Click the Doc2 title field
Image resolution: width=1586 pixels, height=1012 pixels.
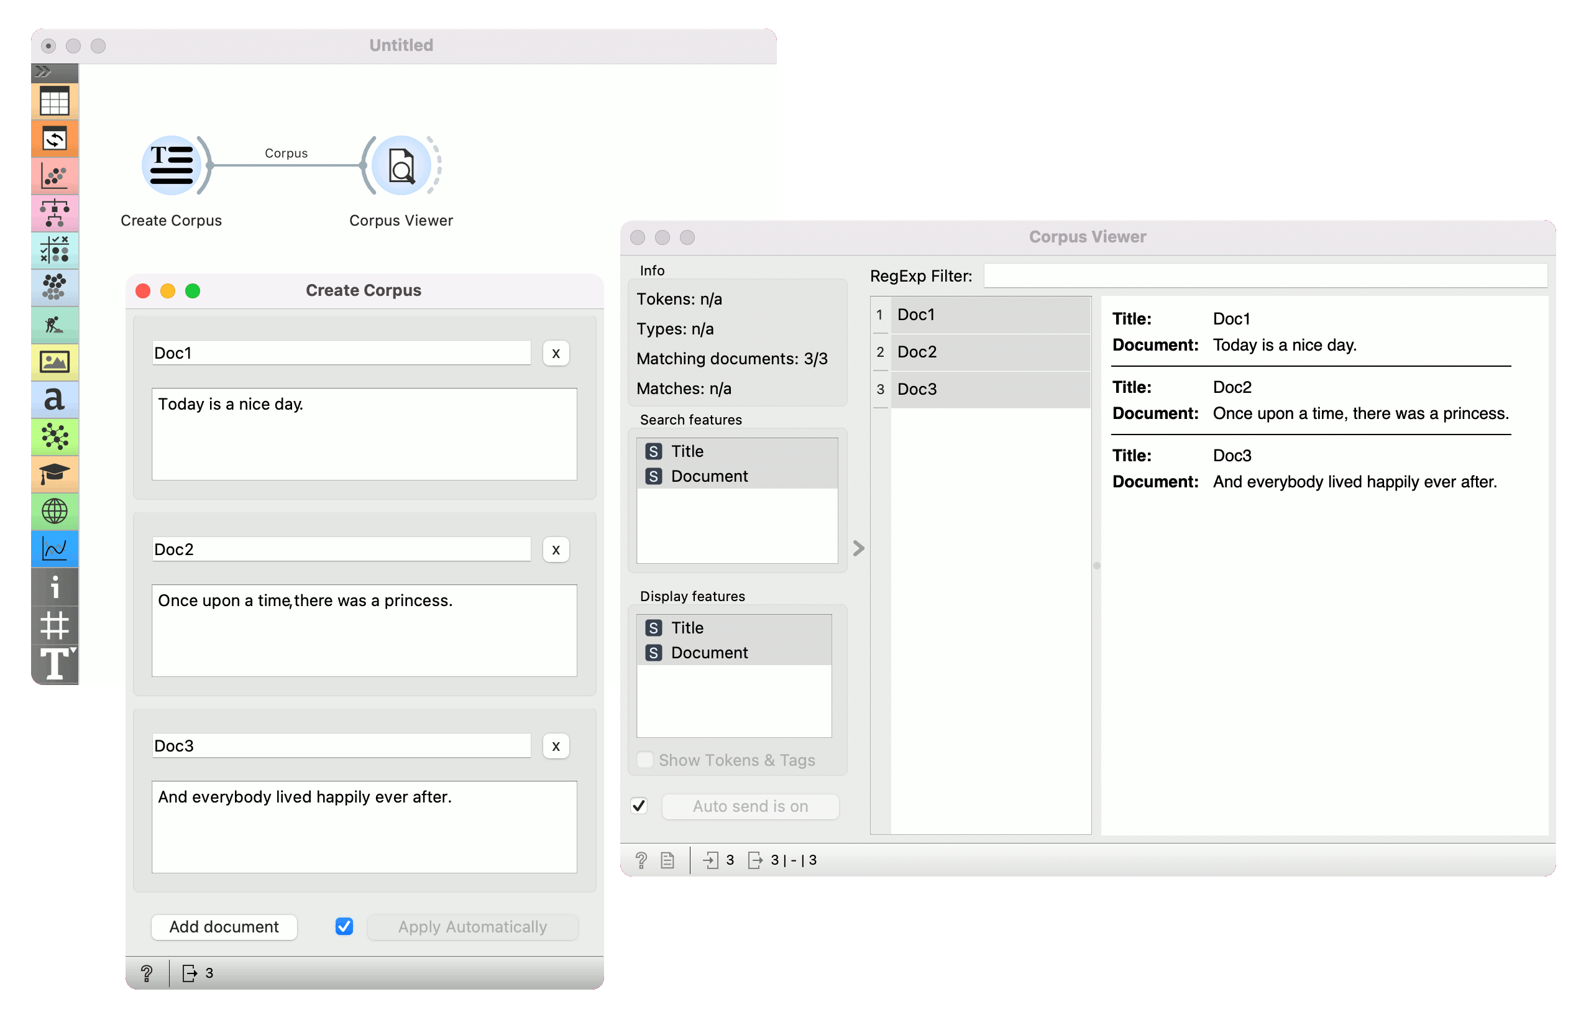click(341, 549)
